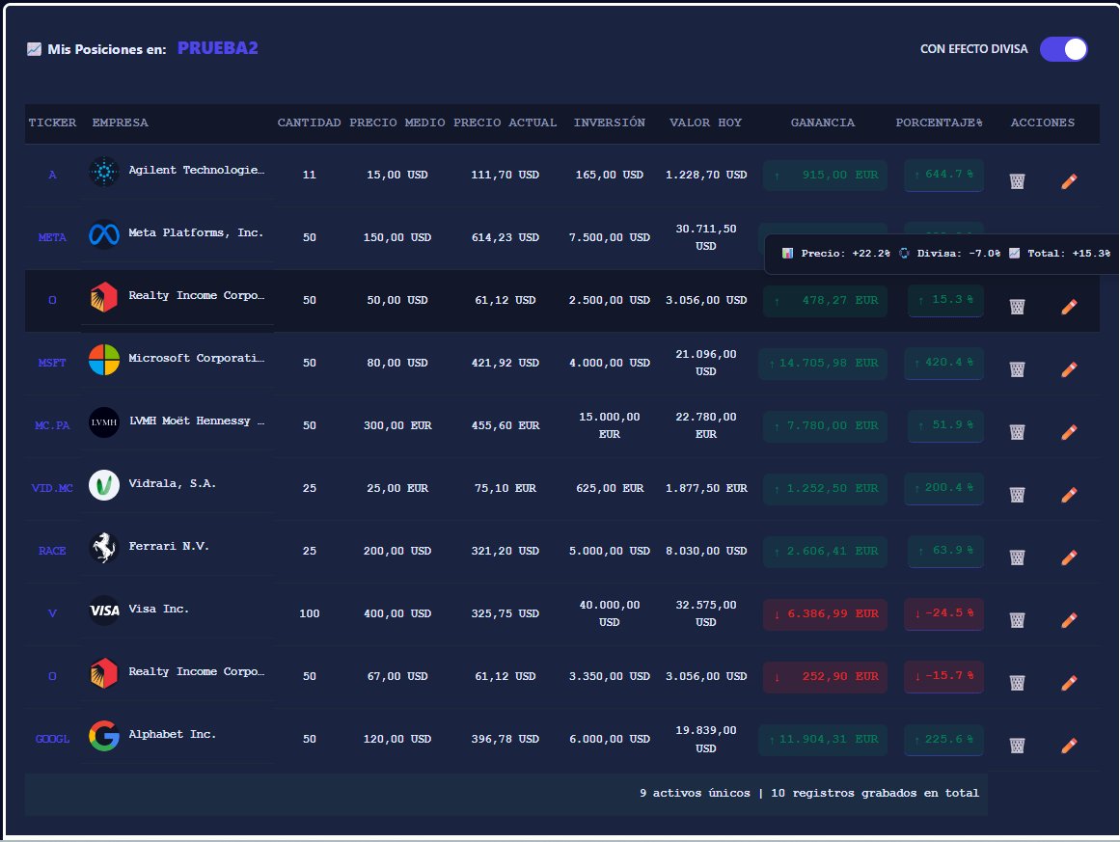Delete the Ferrari N.V. position
This screenshot has width=1120, height=842.
pos(1017,557)
